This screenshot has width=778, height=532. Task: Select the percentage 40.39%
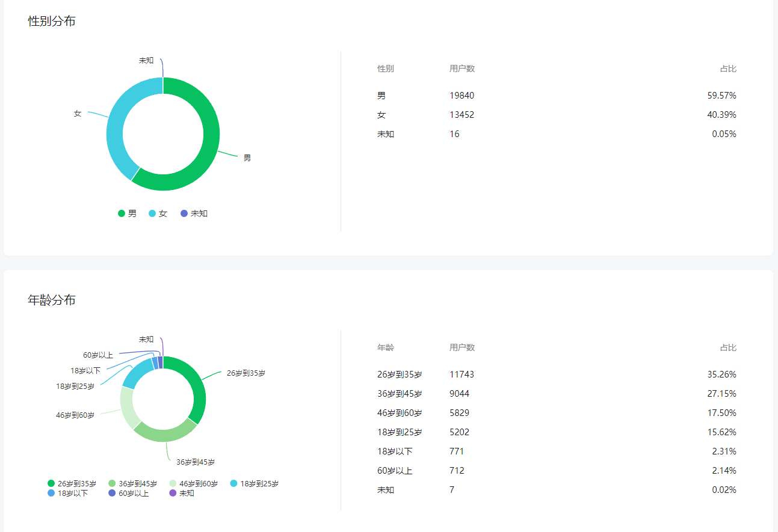722,115
